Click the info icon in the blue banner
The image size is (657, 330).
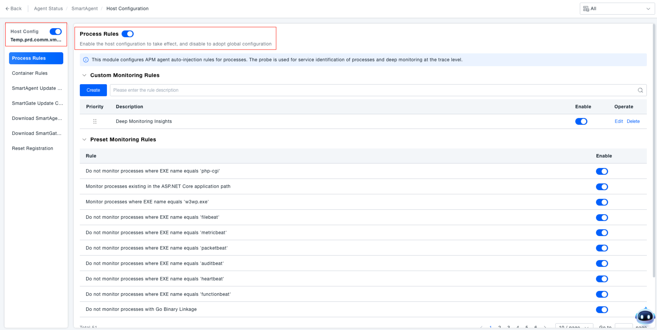86,60
